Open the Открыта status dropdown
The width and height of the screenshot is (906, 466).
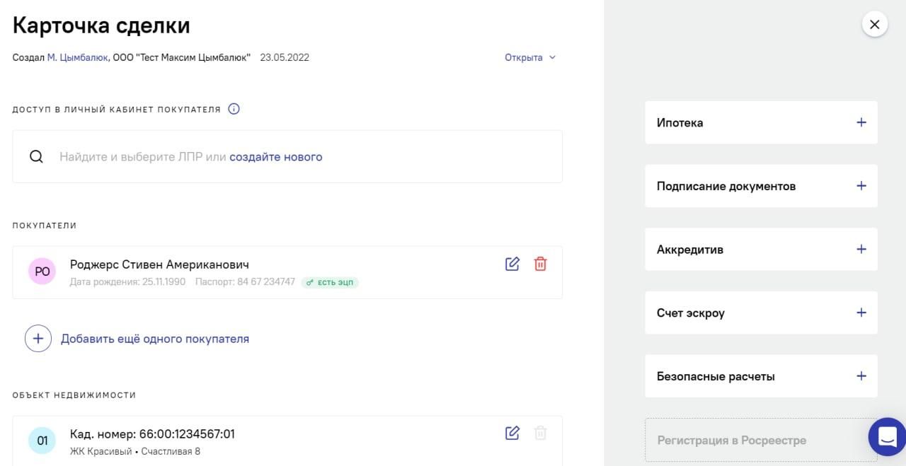tap(530, 57)
